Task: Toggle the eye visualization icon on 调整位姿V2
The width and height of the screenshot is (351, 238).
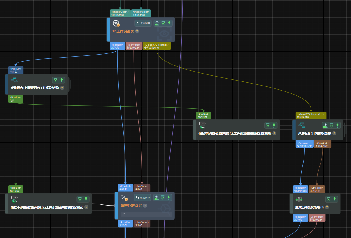Action: tap(157, 198)
